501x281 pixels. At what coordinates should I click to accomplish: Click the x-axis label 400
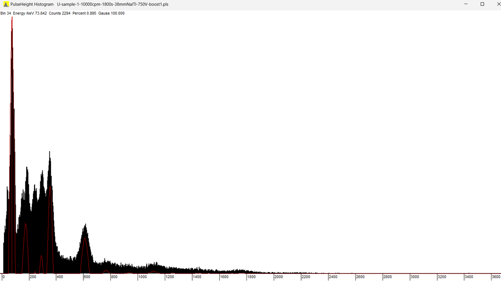(60, 277)
